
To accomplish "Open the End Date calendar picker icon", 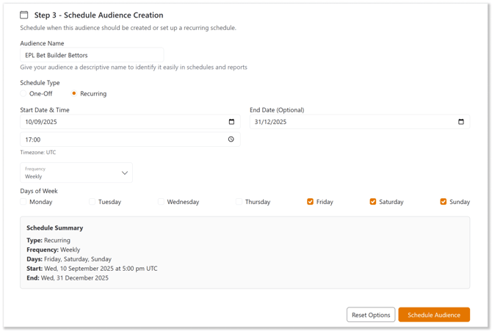I will (x=461, y=122).
